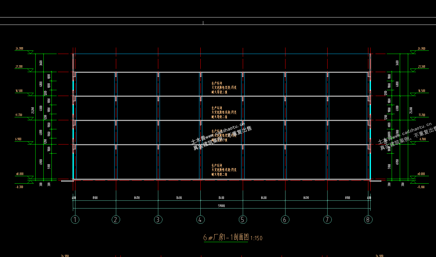
Task: Select the 8400 dimension between axes 4 and 5
Action: coord(221,197)
